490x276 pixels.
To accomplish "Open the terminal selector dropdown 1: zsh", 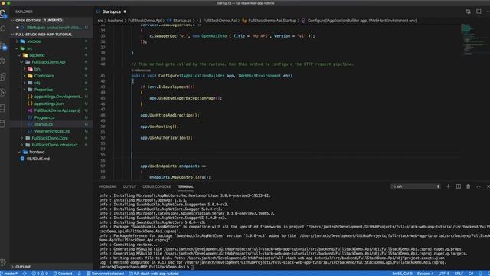I will click(415, 186).
